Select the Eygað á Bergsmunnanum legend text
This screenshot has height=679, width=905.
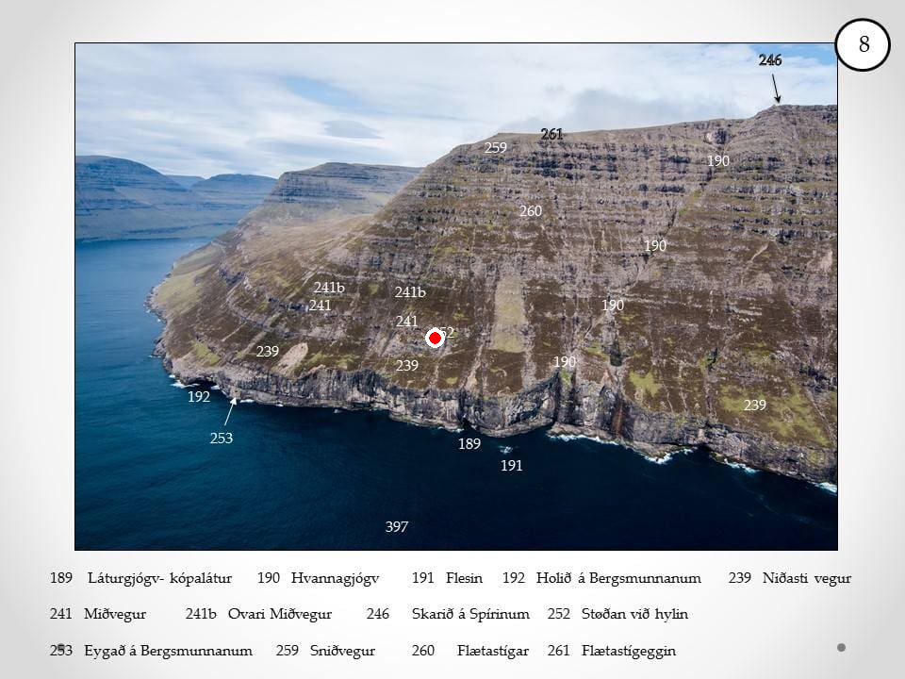[168, 651]
